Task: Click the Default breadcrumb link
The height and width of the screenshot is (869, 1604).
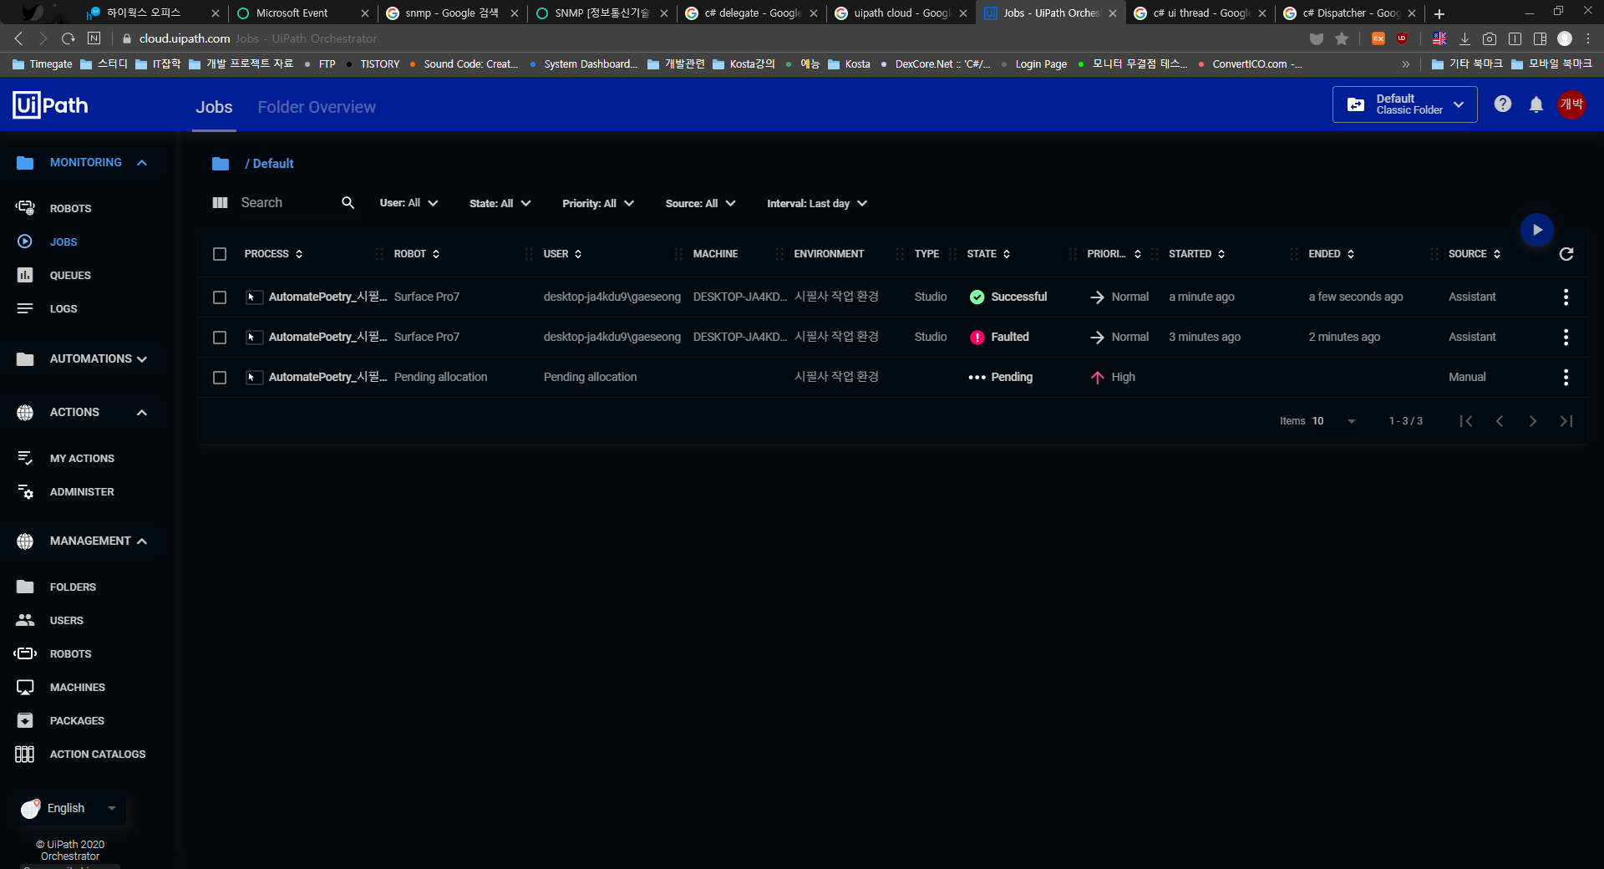Action: tap(272, 164)
